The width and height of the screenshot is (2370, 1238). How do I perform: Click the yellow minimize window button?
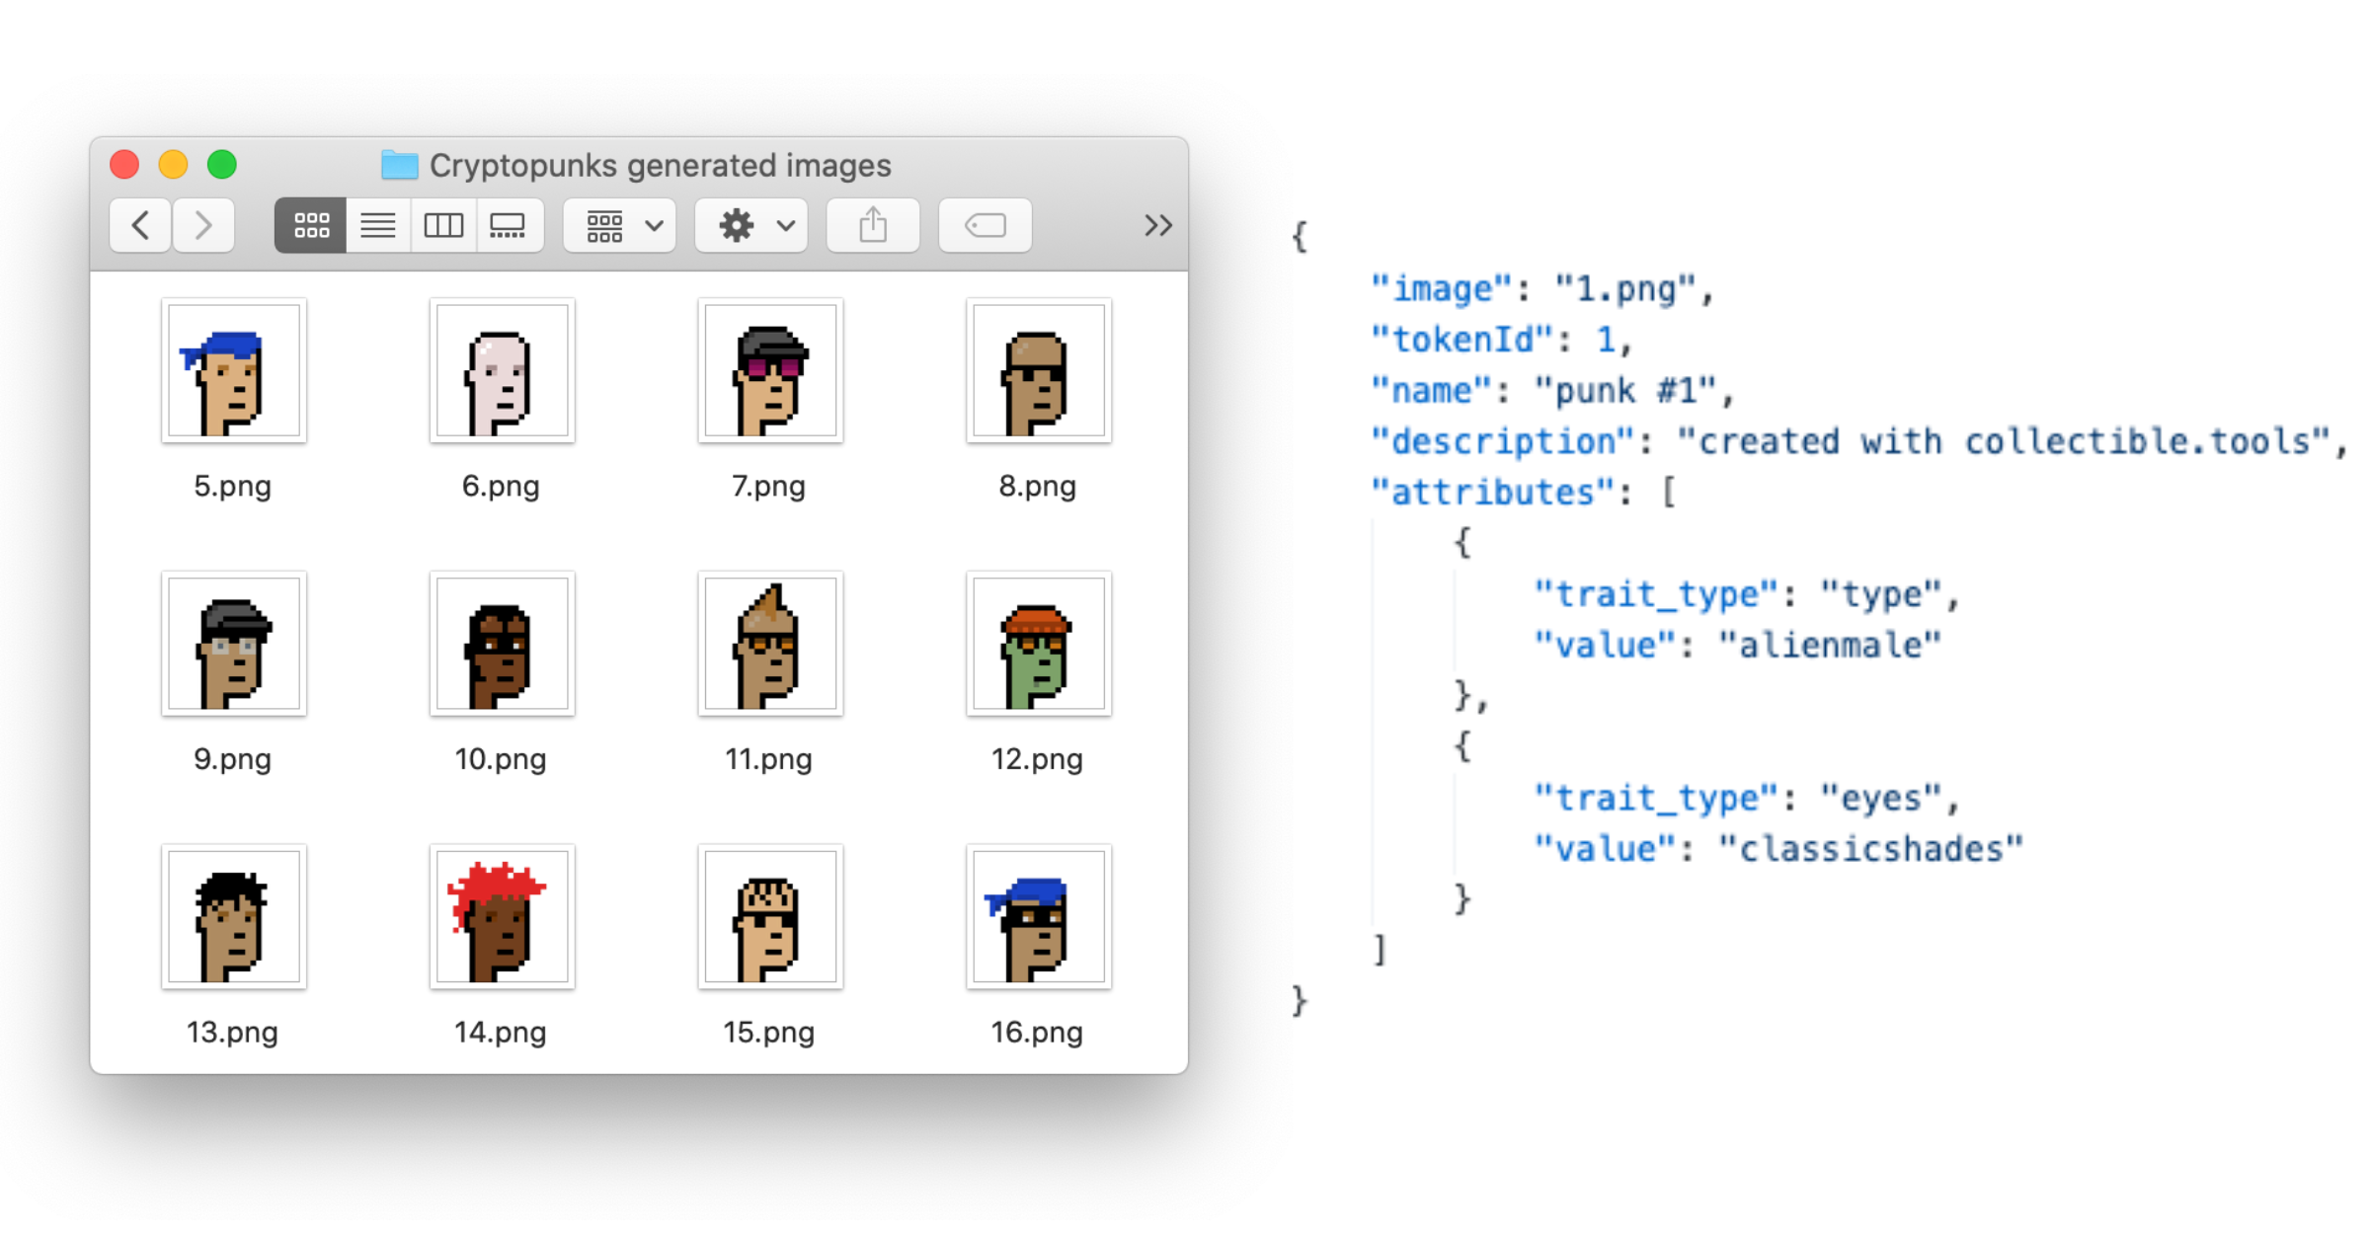tap(173, 165)
